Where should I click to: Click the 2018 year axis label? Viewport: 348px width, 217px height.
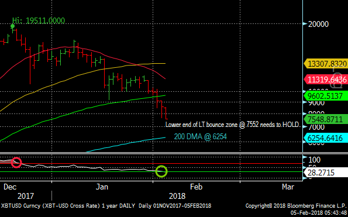[177, 196]
